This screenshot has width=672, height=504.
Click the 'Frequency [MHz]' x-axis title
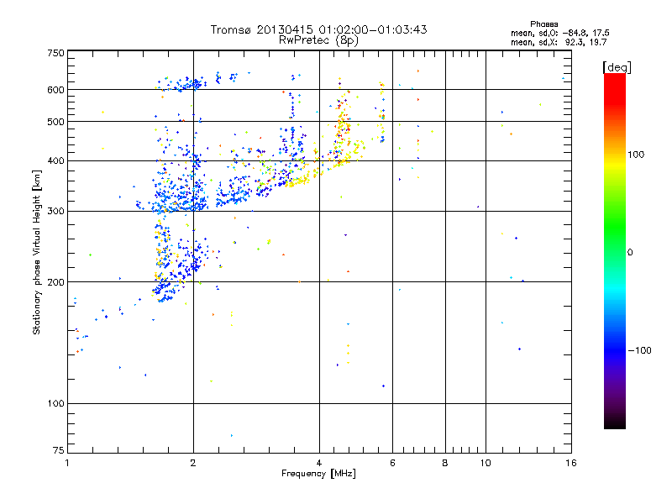[318, 474]
